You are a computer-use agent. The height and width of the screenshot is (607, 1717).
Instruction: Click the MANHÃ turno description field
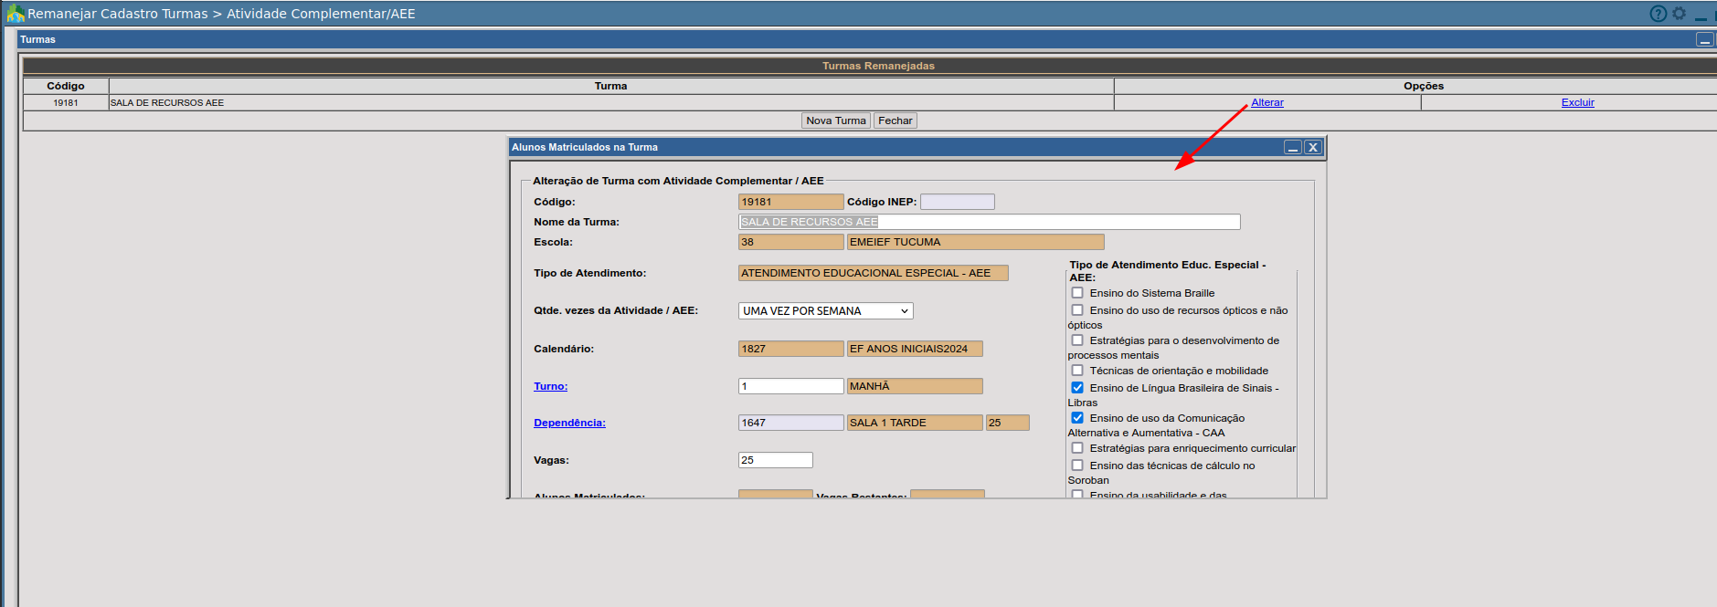pos(915,386)
